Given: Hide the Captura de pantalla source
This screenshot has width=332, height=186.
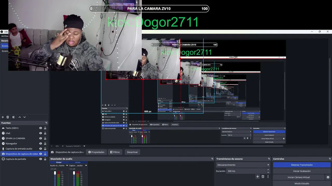Looking at the screenshot, I should [40, 159].
